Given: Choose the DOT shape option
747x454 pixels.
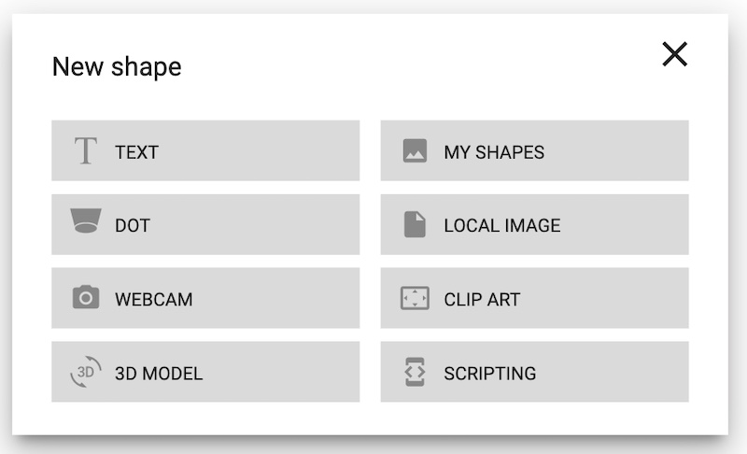Looking at the screenshot, I should 205,224.
